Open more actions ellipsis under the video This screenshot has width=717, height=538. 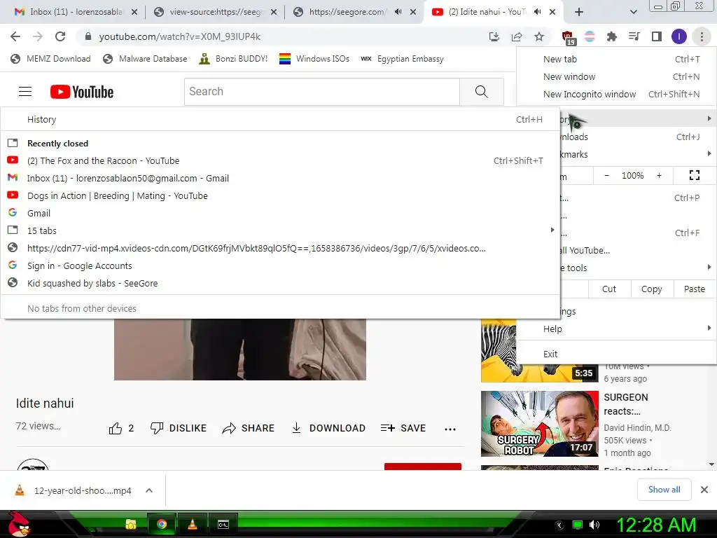(x=450, y=429)
